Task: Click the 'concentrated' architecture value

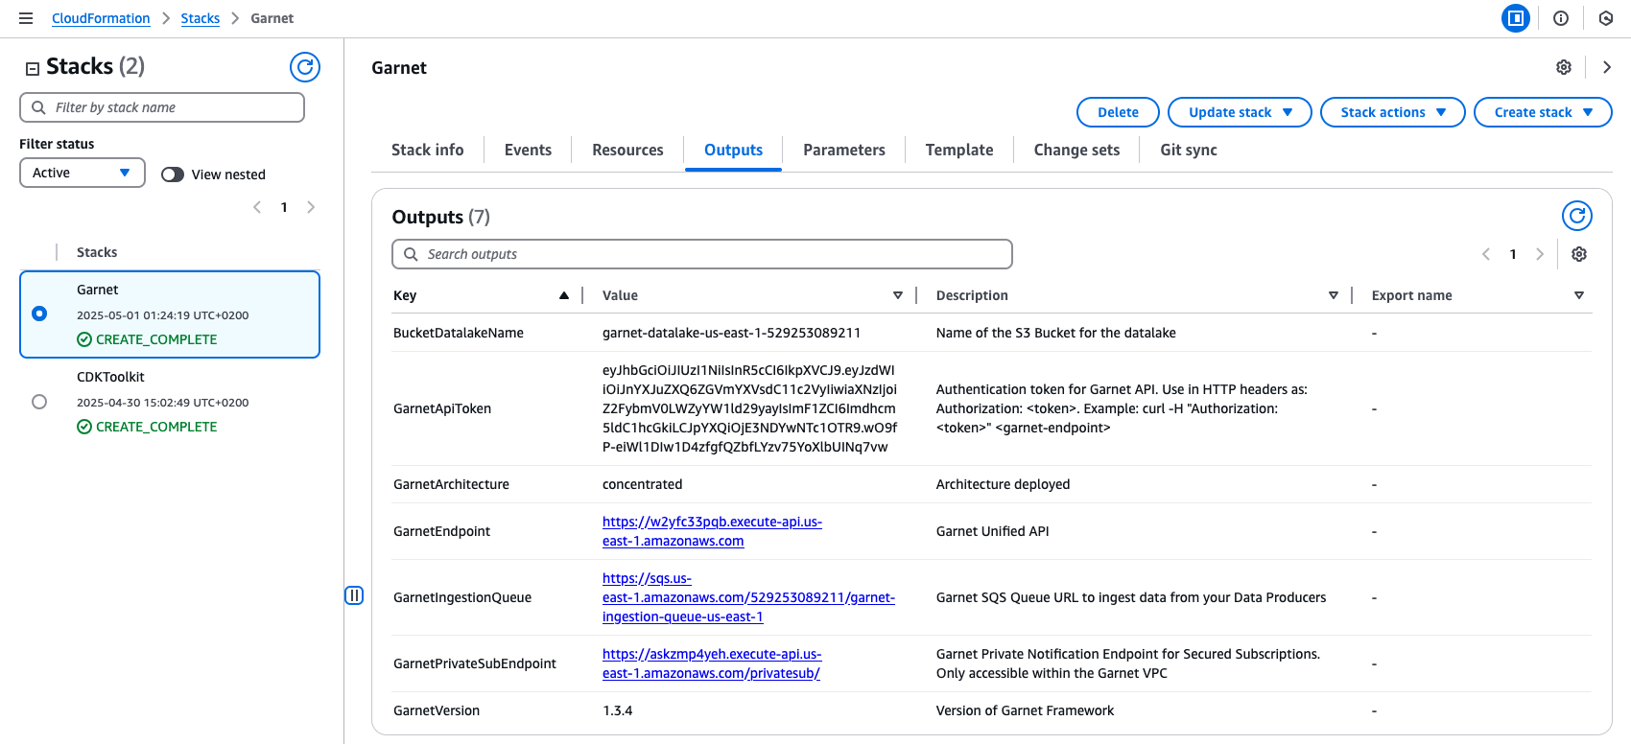Action: click(x=643, y=484)
